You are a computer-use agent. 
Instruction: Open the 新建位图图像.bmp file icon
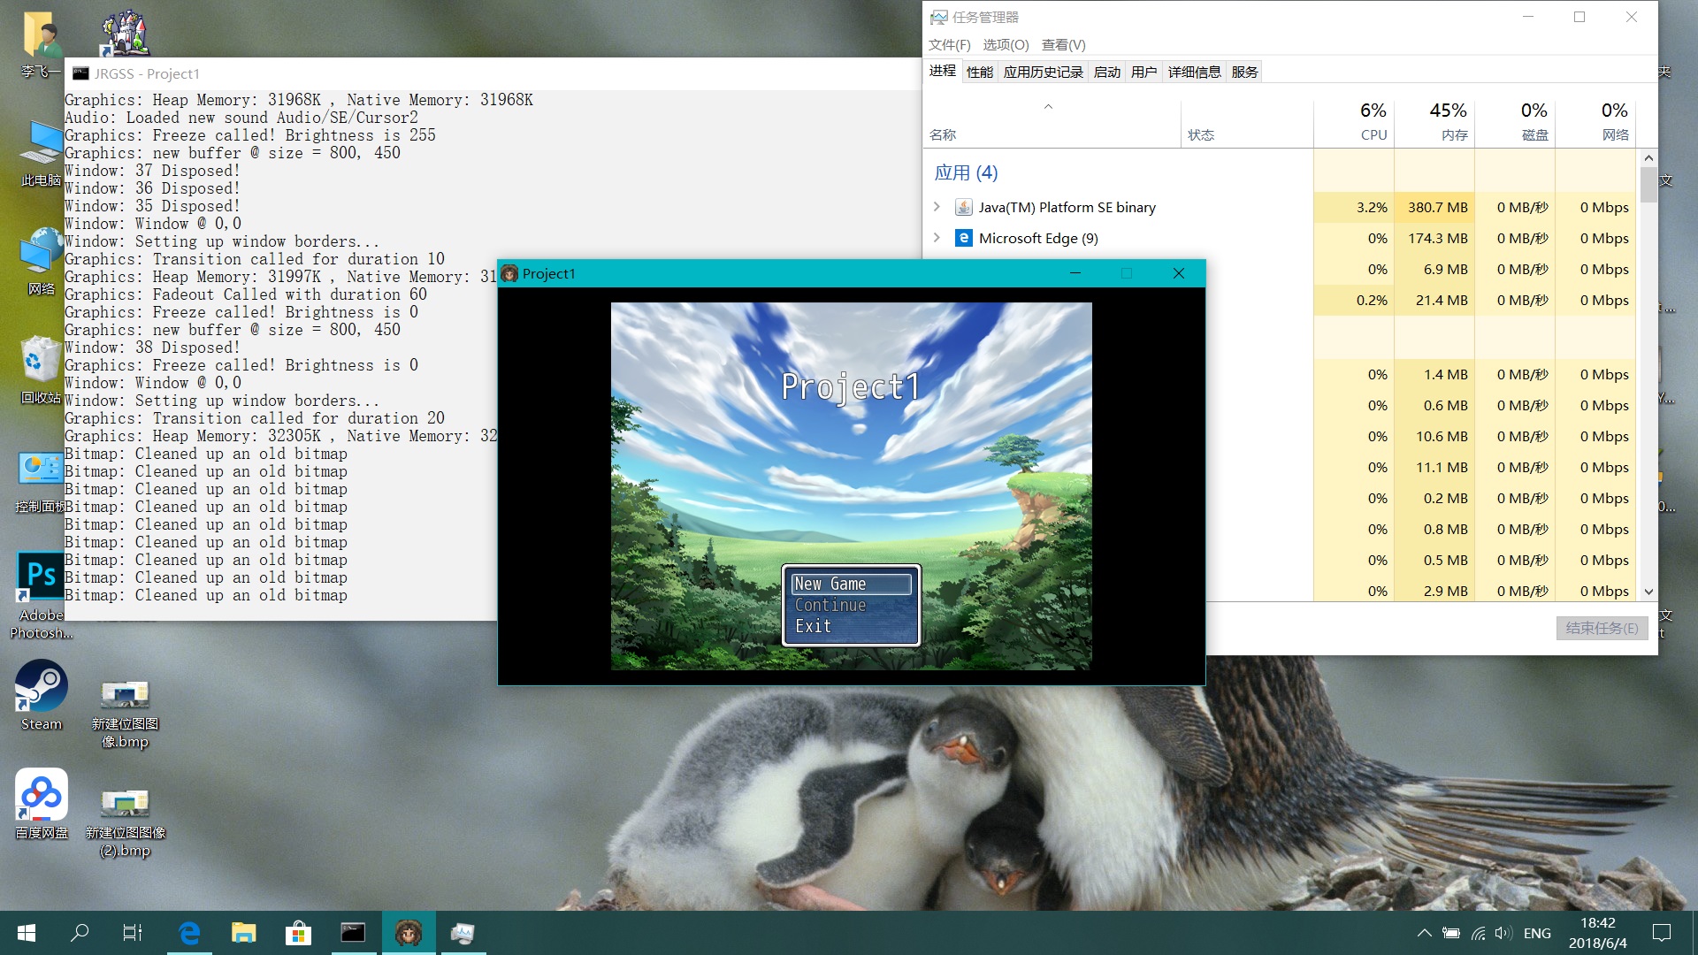[x=126, y=714]
